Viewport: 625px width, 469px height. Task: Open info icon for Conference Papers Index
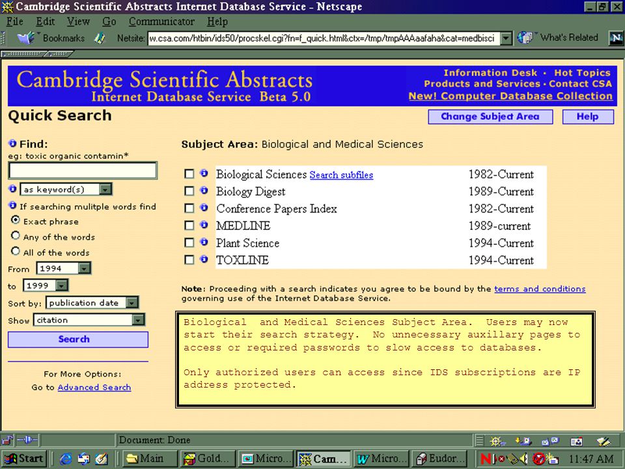(x=204, y=207)
